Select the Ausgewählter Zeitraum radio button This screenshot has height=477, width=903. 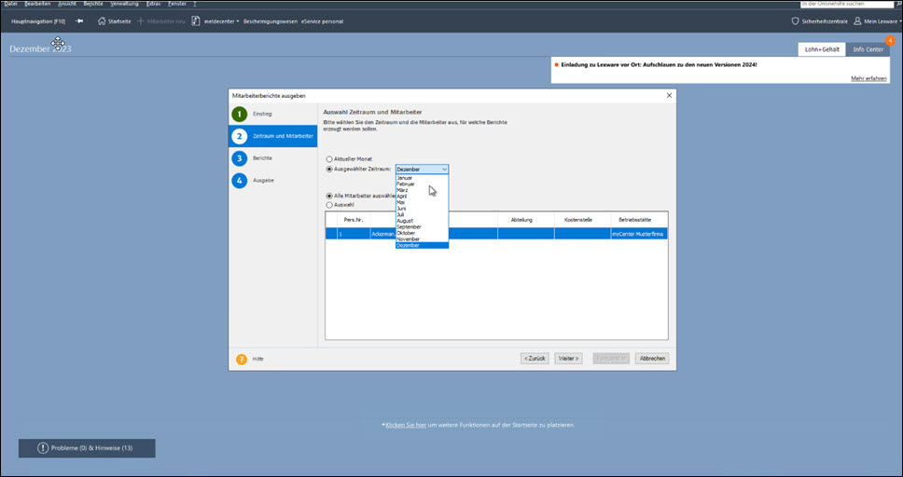(x=328, y=170)
